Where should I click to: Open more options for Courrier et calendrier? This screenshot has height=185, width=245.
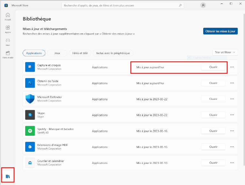pyautogui.click(x=232, y=163)
